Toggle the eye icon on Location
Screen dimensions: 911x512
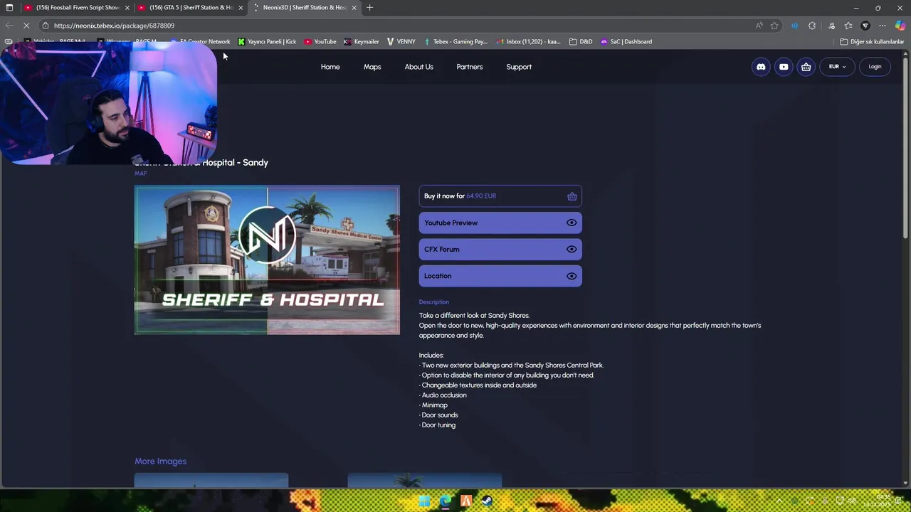[572, 276]
